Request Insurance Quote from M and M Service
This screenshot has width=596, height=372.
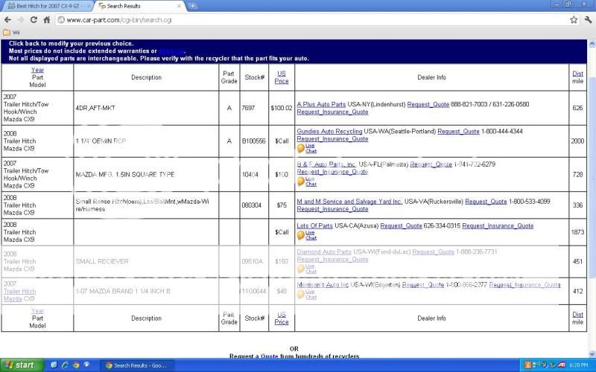(332, 209)
